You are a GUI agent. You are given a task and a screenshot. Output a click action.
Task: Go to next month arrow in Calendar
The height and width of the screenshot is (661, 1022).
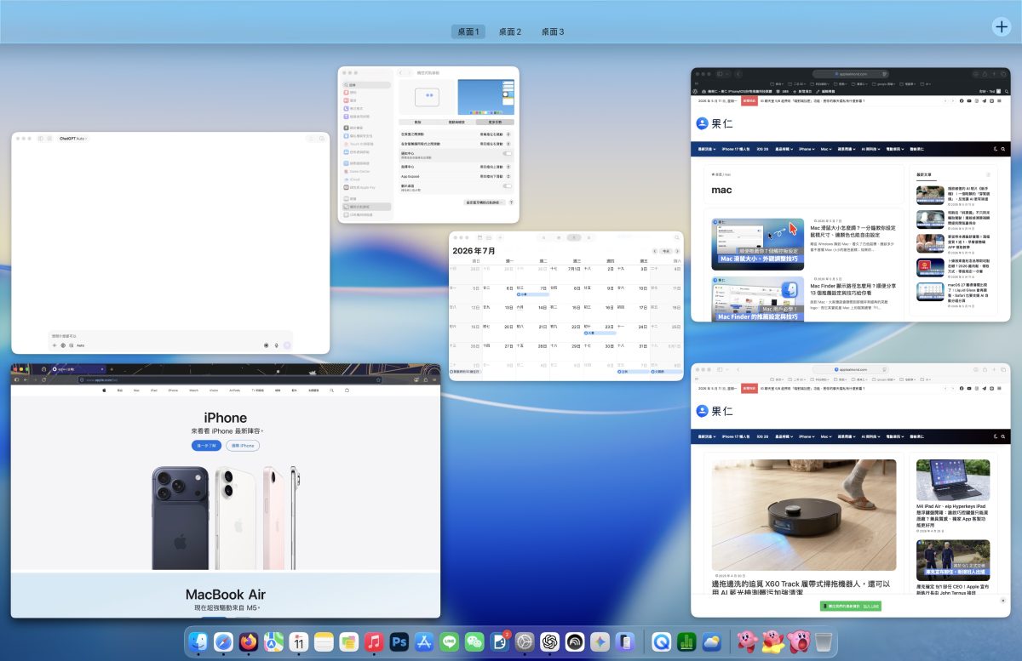click(x=677, y=251)
